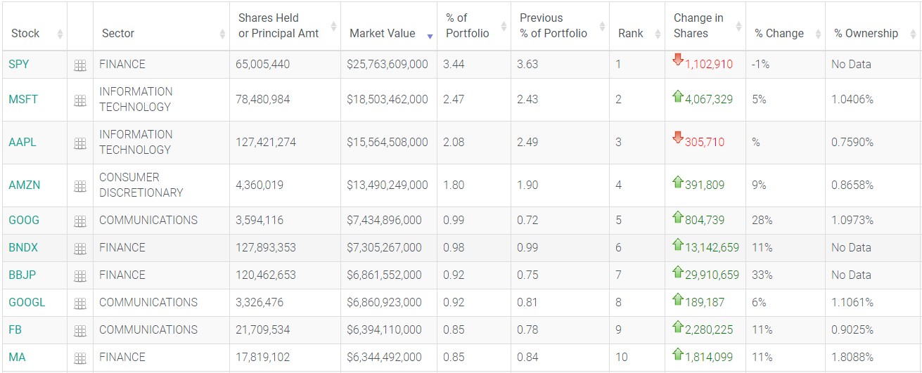Click the grid icon next to FB
The width and height of the screenshot is (922, 373).
pyautogui.click(x=80, y=330)
